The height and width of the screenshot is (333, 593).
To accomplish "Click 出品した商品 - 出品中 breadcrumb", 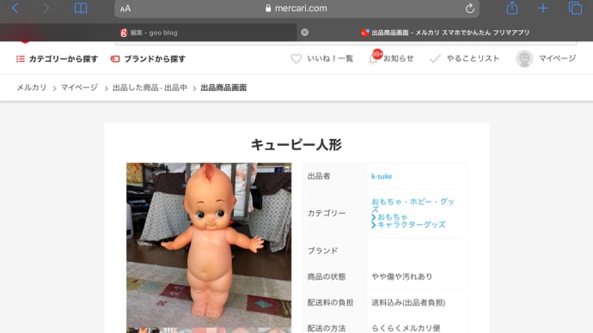I will (150, 88).
